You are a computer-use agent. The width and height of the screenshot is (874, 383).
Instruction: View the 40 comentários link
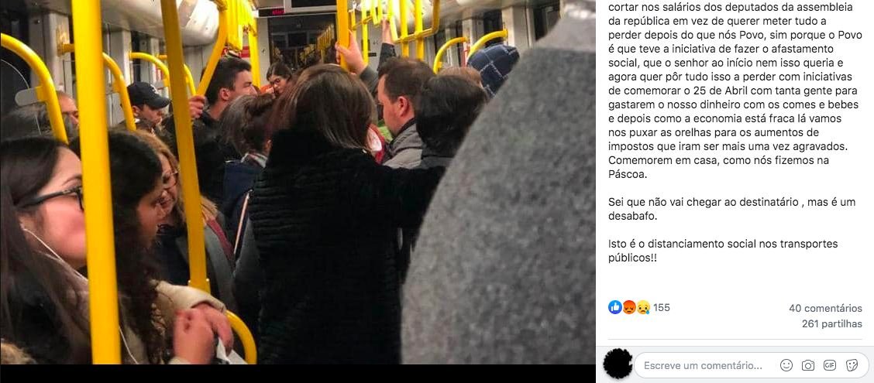click(x=825, y=309)
